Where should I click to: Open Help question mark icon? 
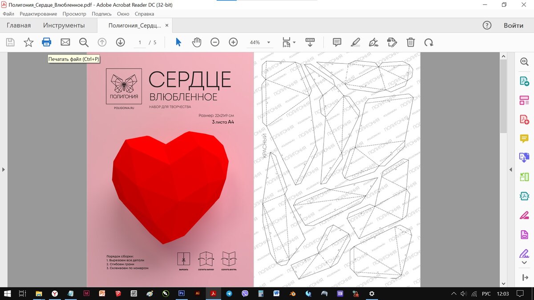tap(487, 25)
